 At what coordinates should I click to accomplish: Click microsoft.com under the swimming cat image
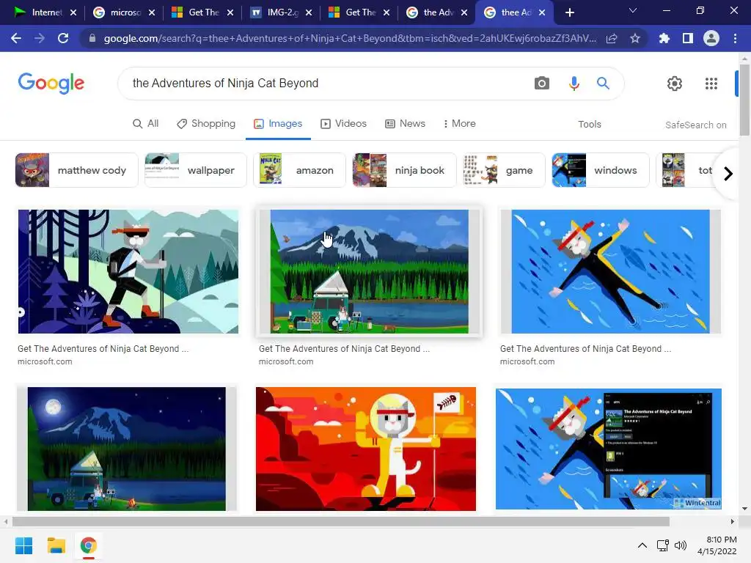[527, 361]
